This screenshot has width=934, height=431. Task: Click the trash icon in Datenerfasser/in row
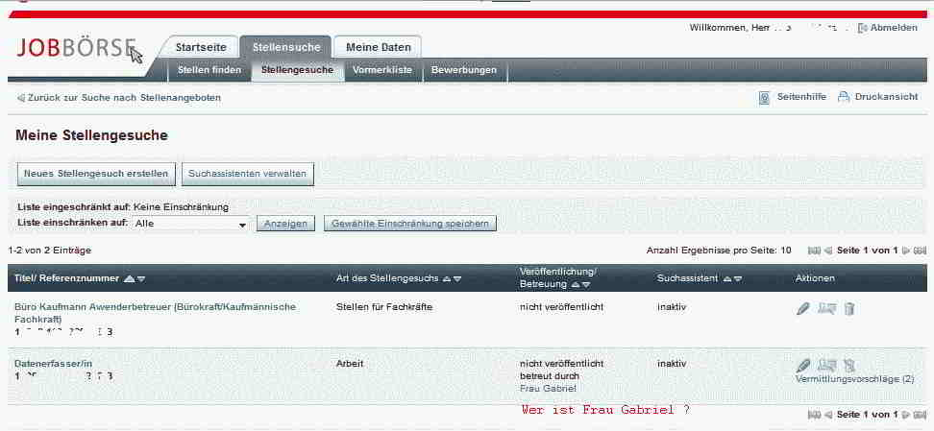click(848, 365)
